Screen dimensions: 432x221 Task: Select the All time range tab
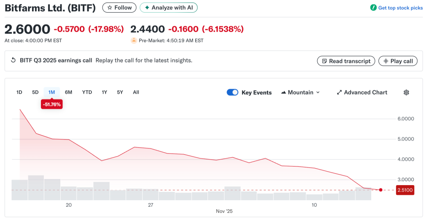point(136,92)
